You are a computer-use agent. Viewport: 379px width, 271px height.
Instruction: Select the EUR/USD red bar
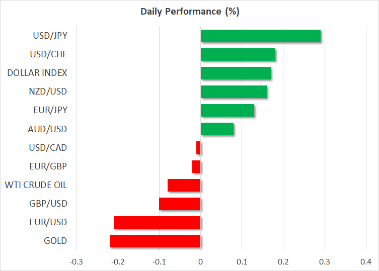(x=157, y=222)
